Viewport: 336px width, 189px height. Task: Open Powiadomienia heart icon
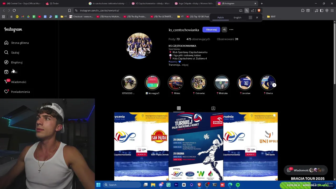point(6,92)
